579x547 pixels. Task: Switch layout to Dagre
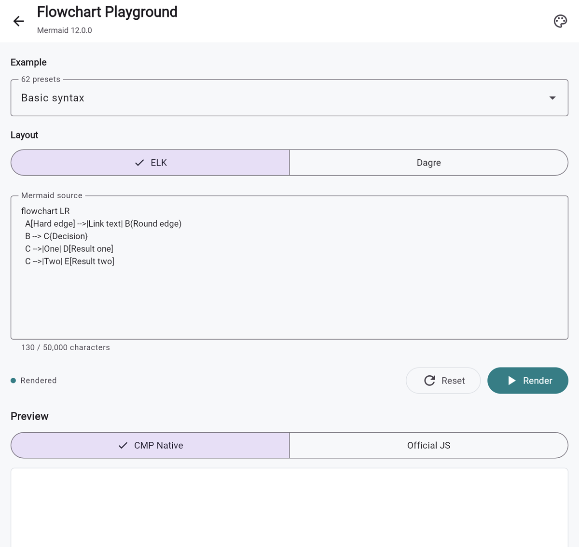(x=429, y=163)
